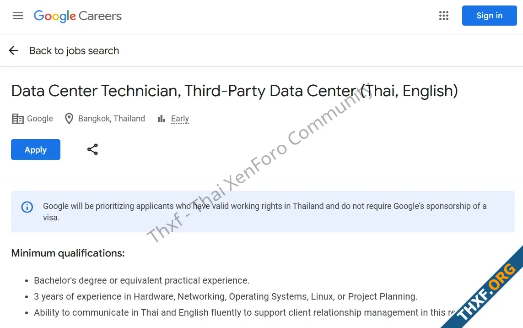Click the location pin icon

pyautogui.click(x=69, y=119)
